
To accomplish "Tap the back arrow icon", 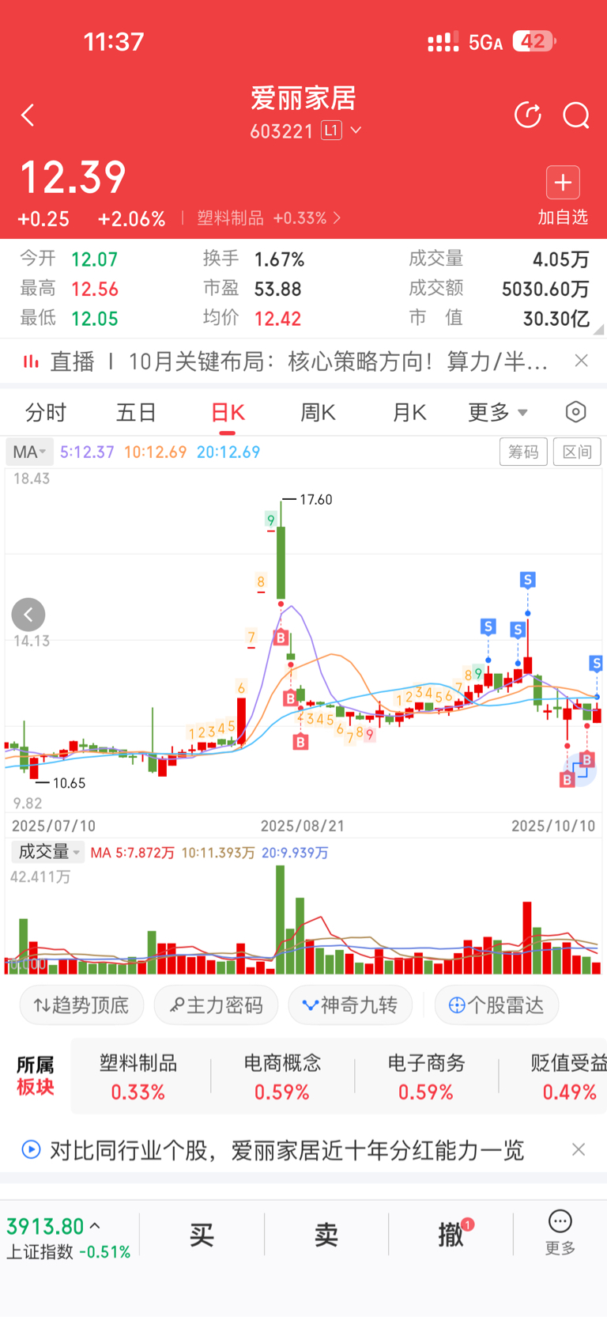I will coord(28,115).
